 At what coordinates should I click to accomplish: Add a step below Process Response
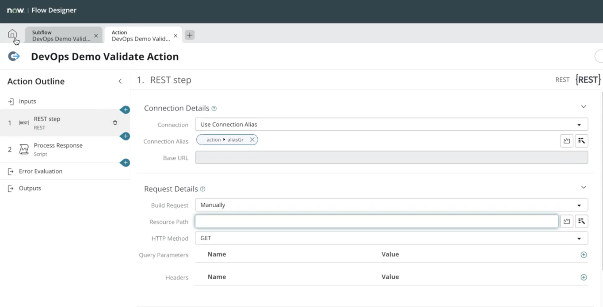click(125, 163)
